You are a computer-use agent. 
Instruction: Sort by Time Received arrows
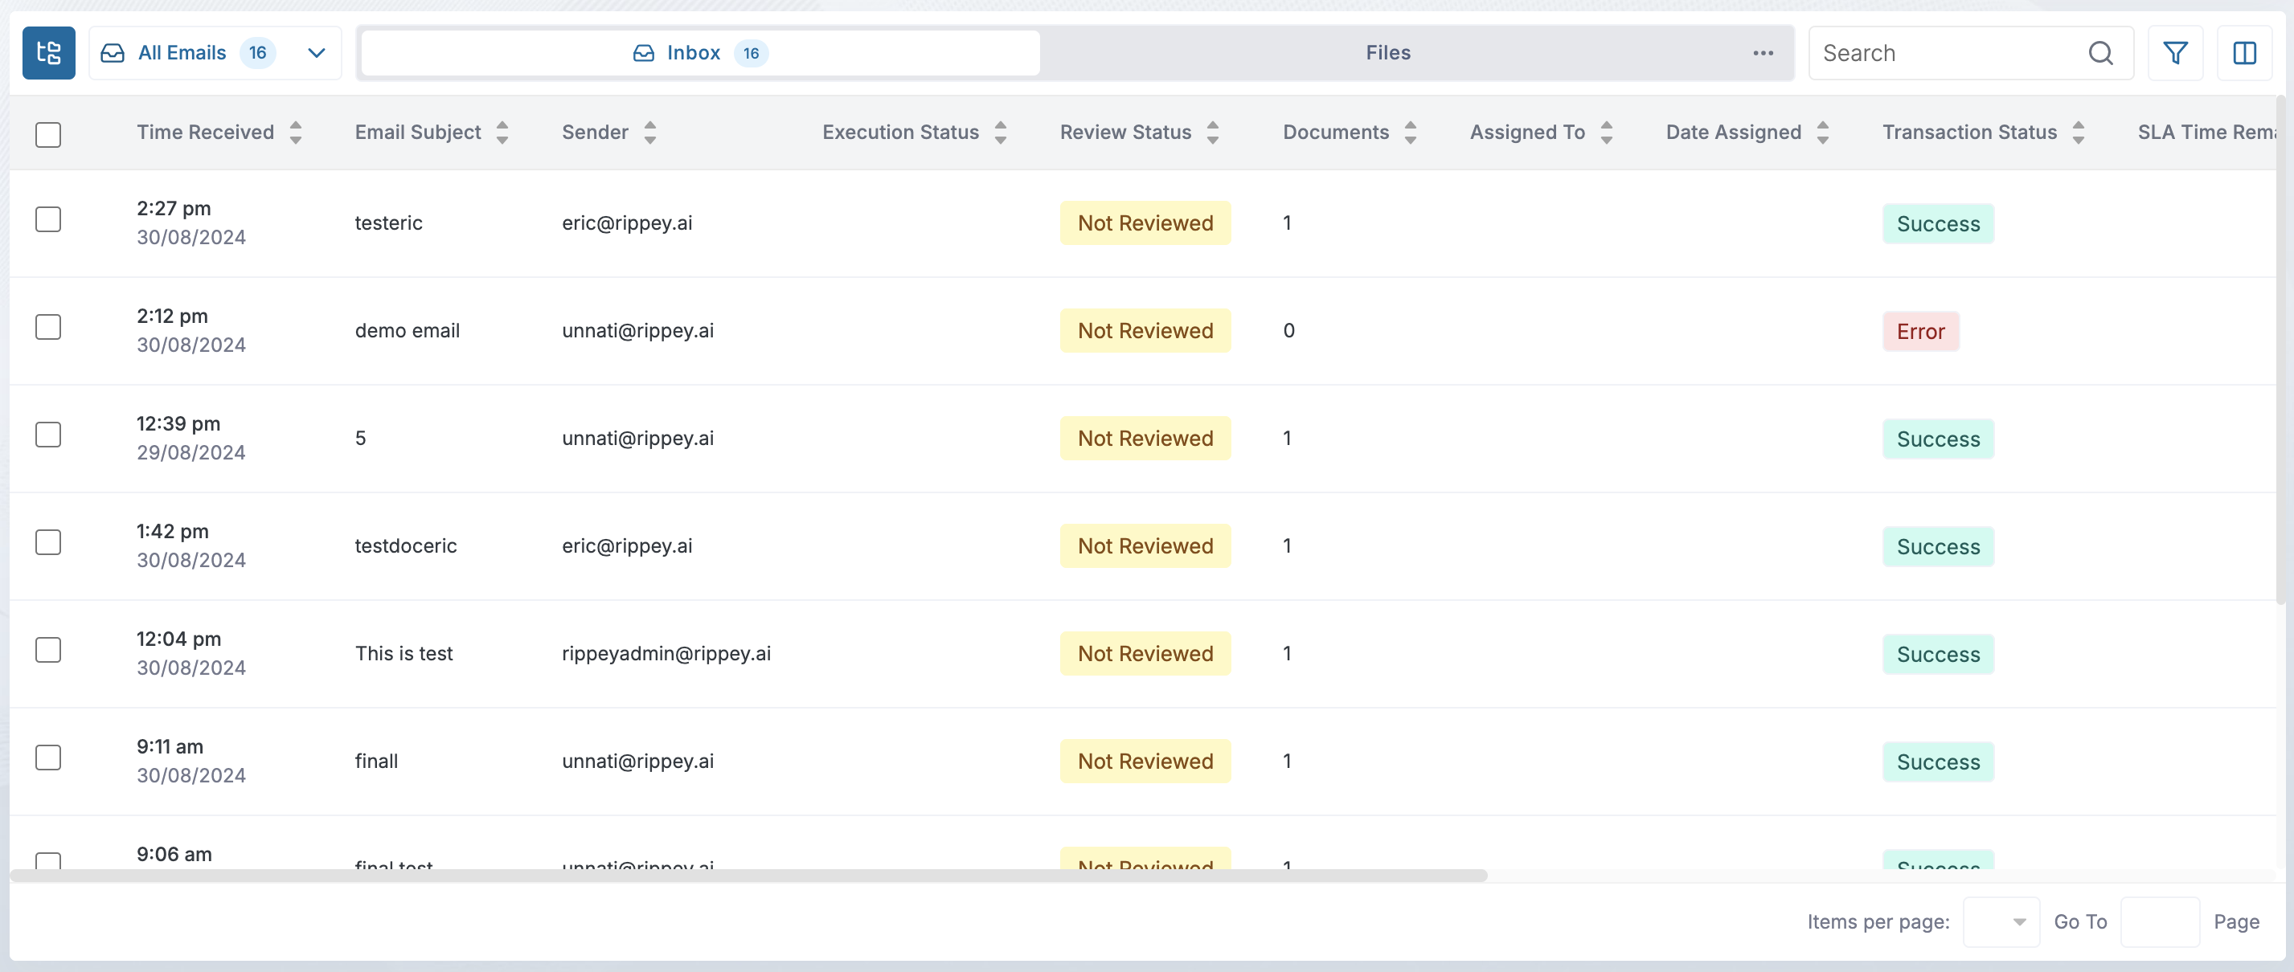pos(296,133)
